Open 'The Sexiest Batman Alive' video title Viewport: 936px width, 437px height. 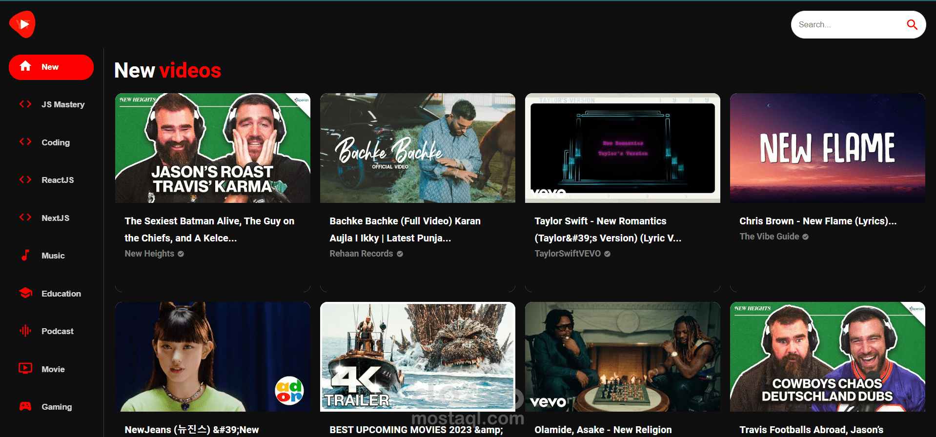tap(209, 229)
